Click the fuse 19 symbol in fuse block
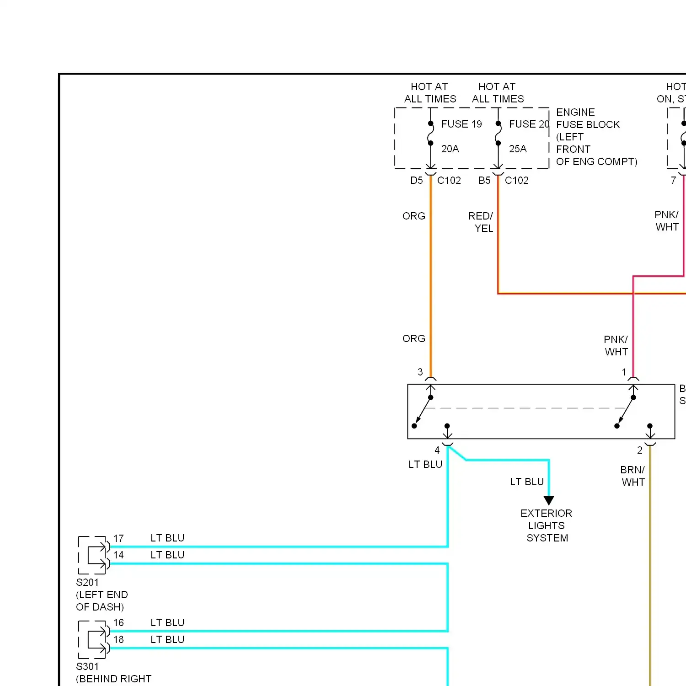 (x=430, y=134)
